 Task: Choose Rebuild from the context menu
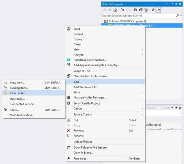click(105, 34)
